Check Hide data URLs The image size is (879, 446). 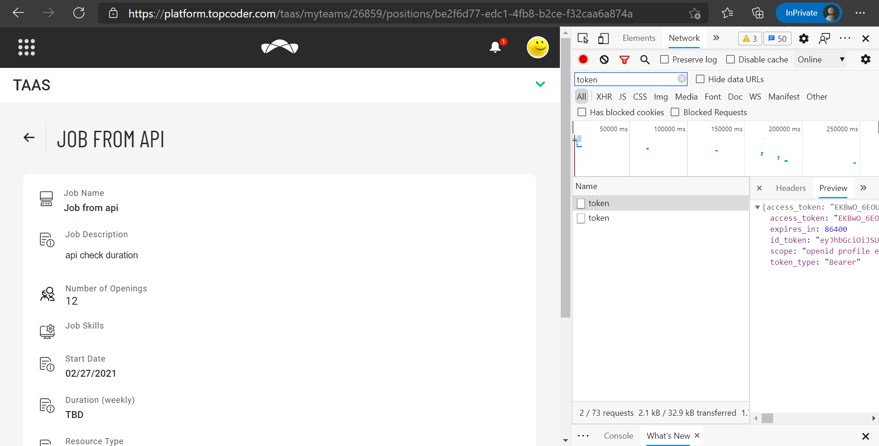[700, 79]
